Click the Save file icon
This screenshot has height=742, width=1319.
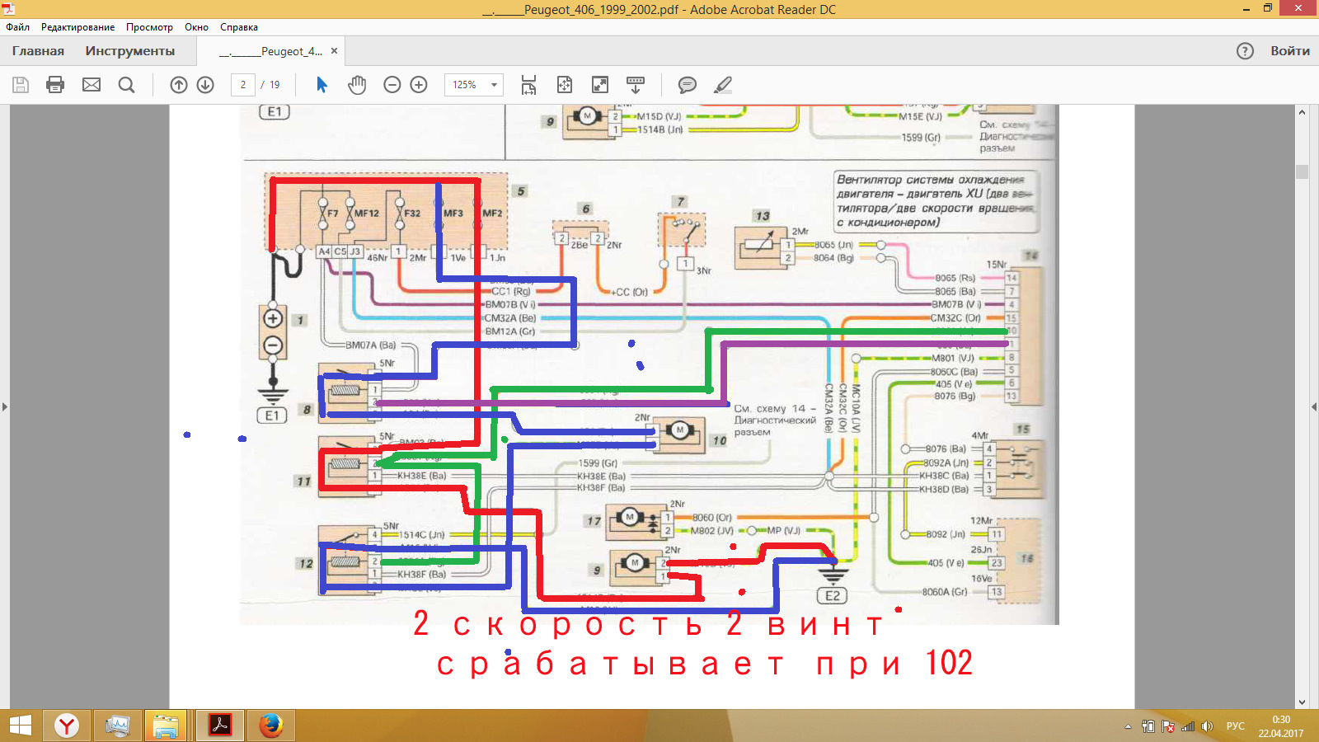tap(21, 85)
